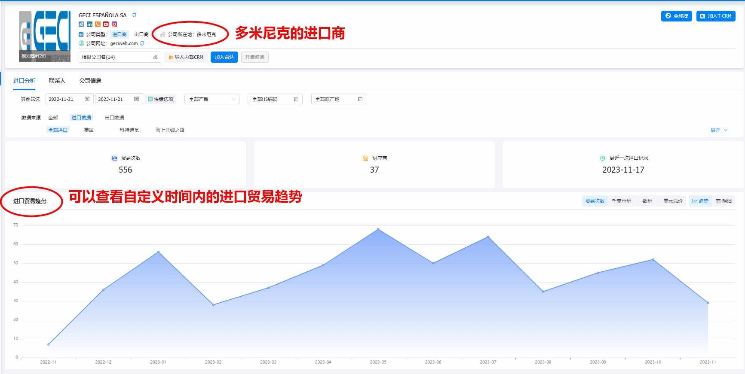The image size is (745, 374).
Task: Open the company's YouTube icon
Action: [106, 24]
